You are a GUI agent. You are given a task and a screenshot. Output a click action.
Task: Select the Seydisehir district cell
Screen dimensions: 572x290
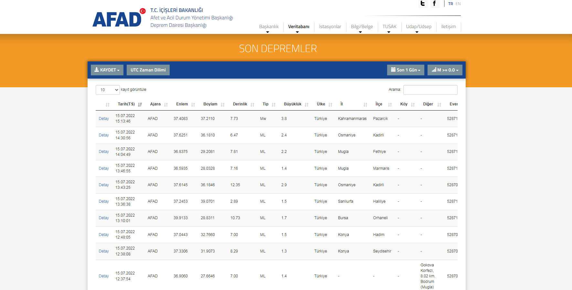382,251
